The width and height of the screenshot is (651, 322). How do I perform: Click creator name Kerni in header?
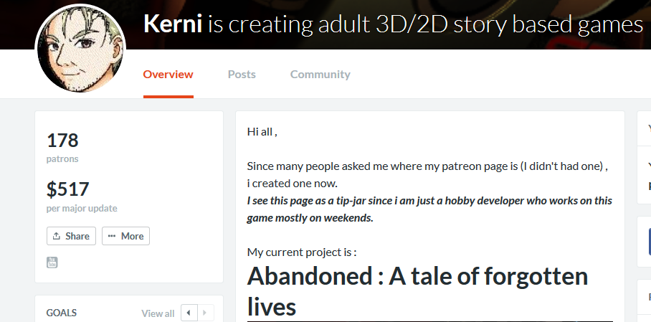(x=173, y=24)
